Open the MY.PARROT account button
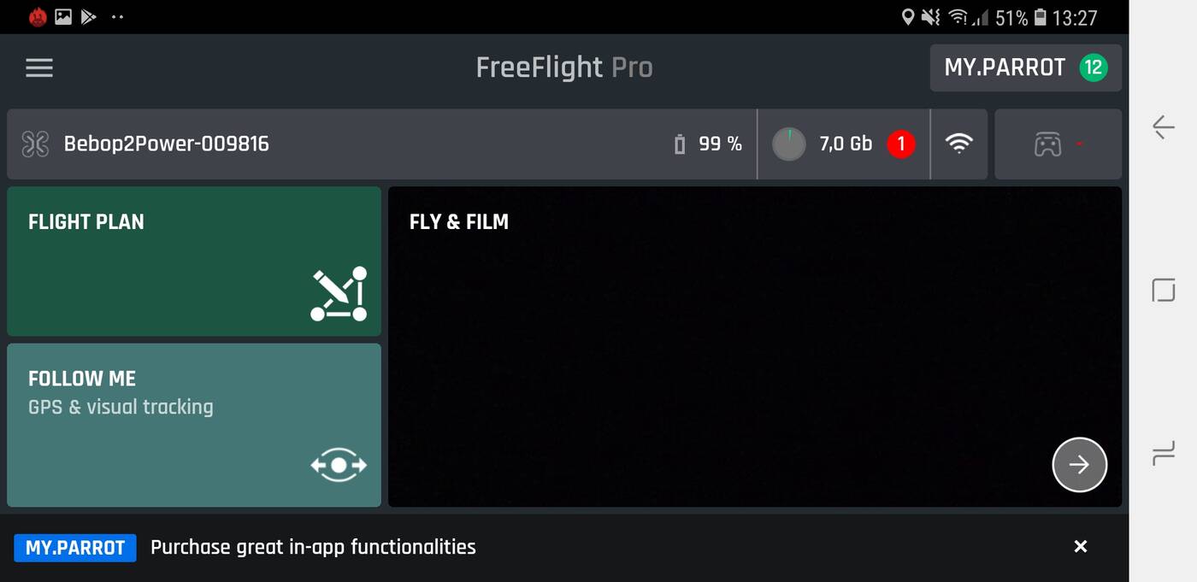Viewport: 1197px width, 582px height. coord(1005,68)
